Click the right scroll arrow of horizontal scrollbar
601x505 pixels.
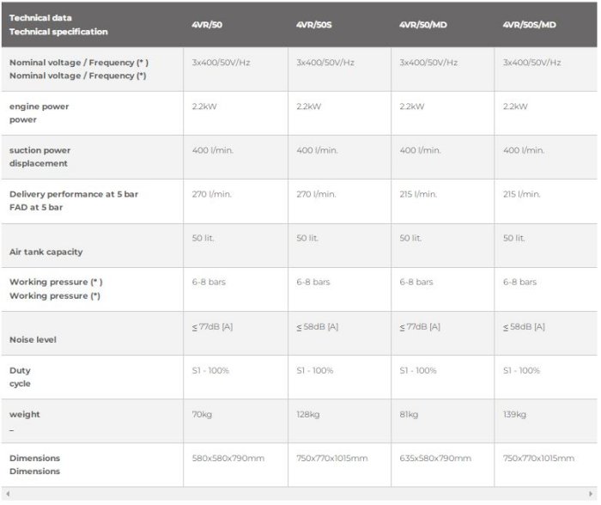[591, 495]
